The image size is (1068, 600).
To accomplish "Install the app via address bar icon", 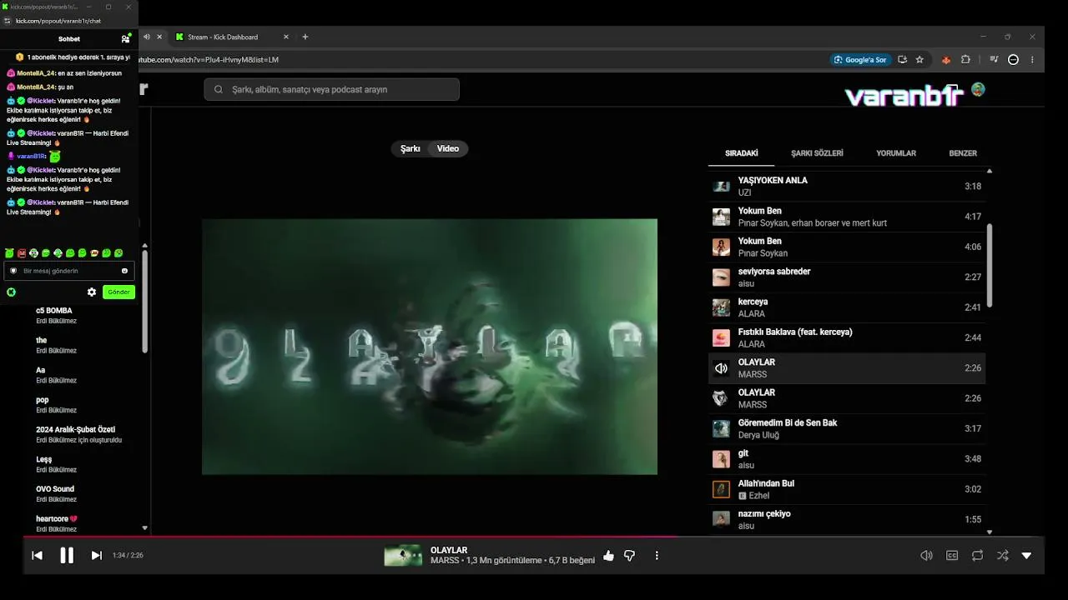I will pos(903,60).
